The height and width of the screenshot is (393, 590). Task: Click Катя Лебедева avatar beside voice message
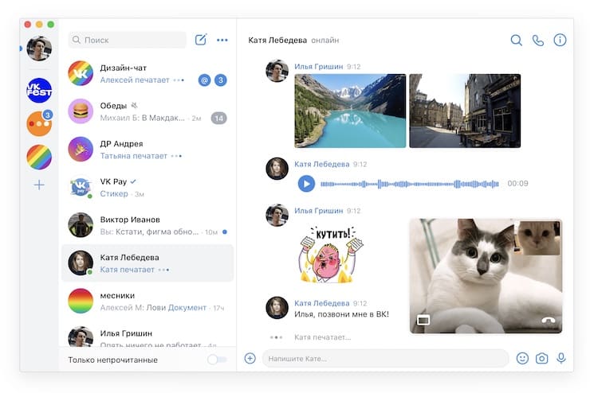277,169
